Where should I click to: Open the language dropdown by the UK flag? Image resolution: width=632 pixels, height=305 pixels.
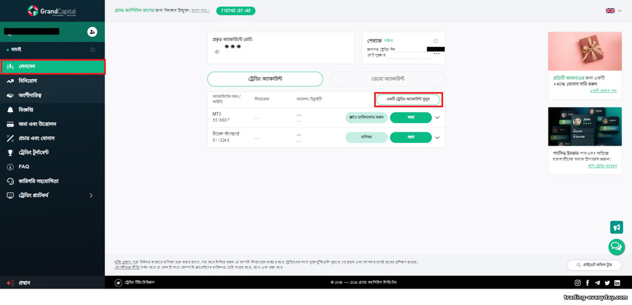point(614,11)
